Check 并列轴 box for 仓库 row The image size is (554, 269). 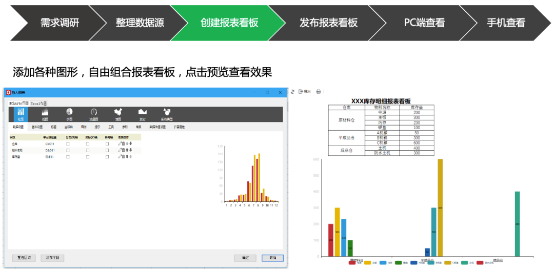tap(107, 144)
